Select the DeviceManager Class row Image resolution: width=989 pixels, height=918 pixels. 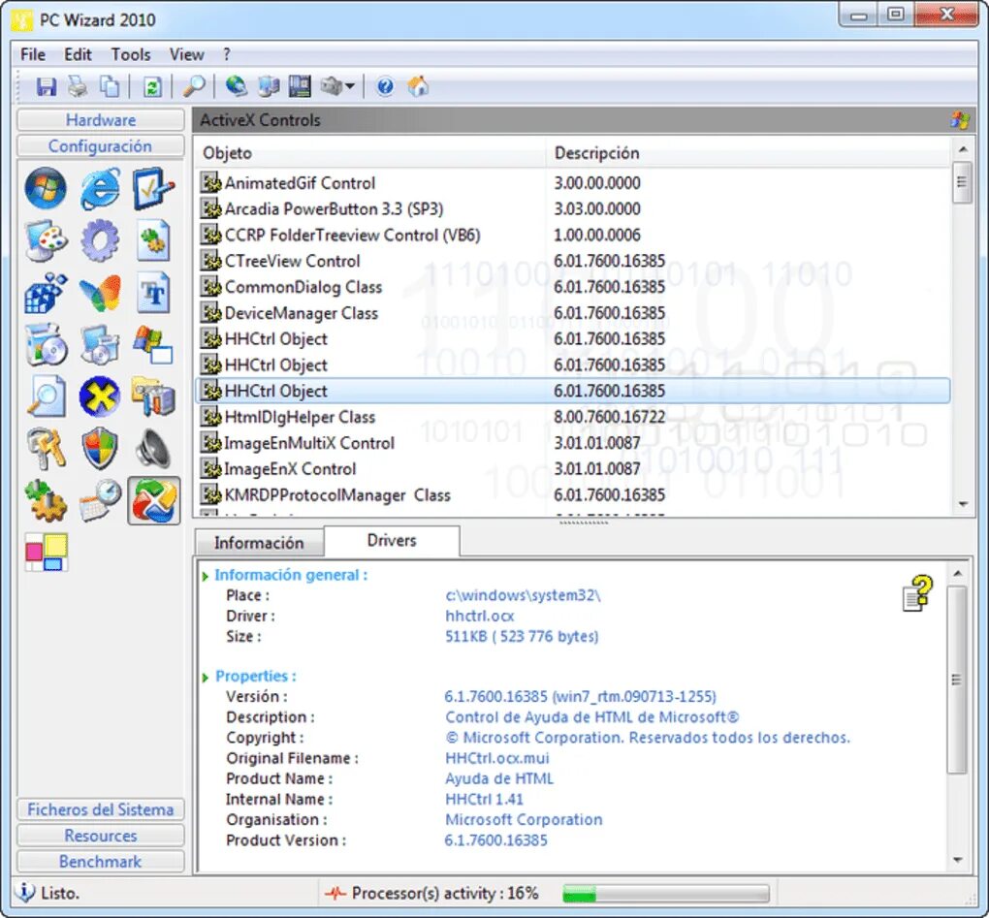click(x=573, y=313)
